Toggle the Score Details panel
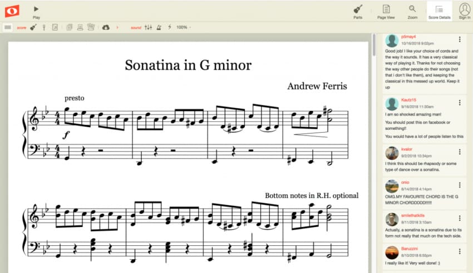Screen dimensions: 473x273 point(439,11)
